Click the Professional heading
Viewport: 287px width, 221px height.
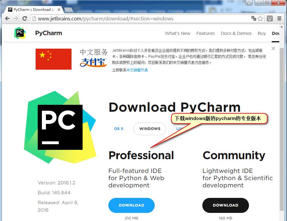tap(141, 156)
